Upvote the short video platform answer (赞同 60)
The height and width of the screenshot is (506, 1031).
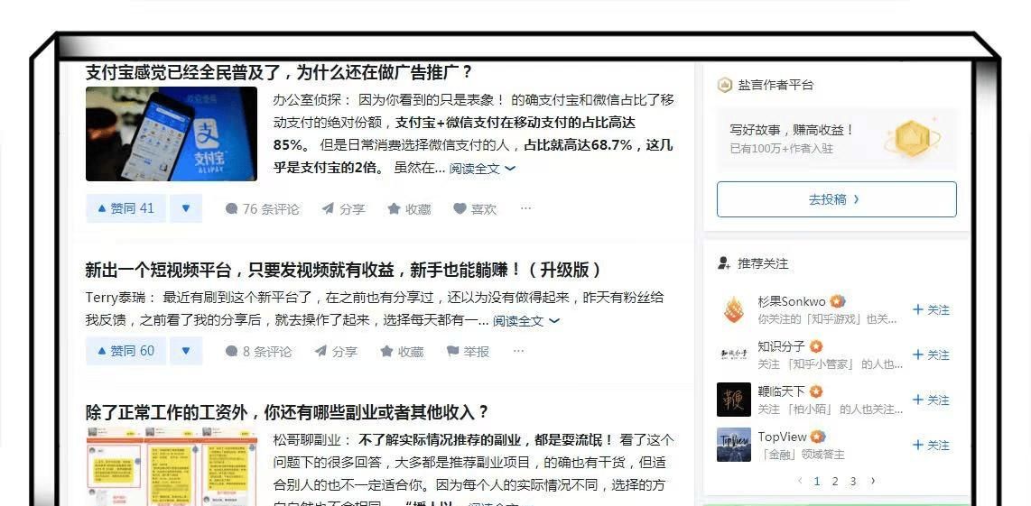pos(125,351)
